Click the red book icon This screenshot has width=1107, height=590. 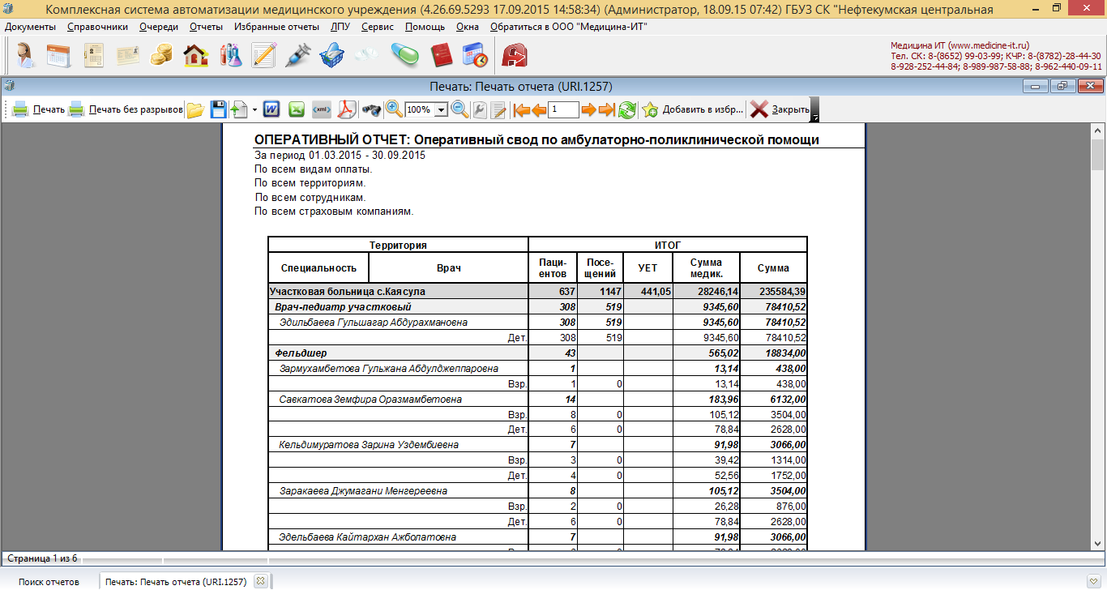tap(441, 55)
